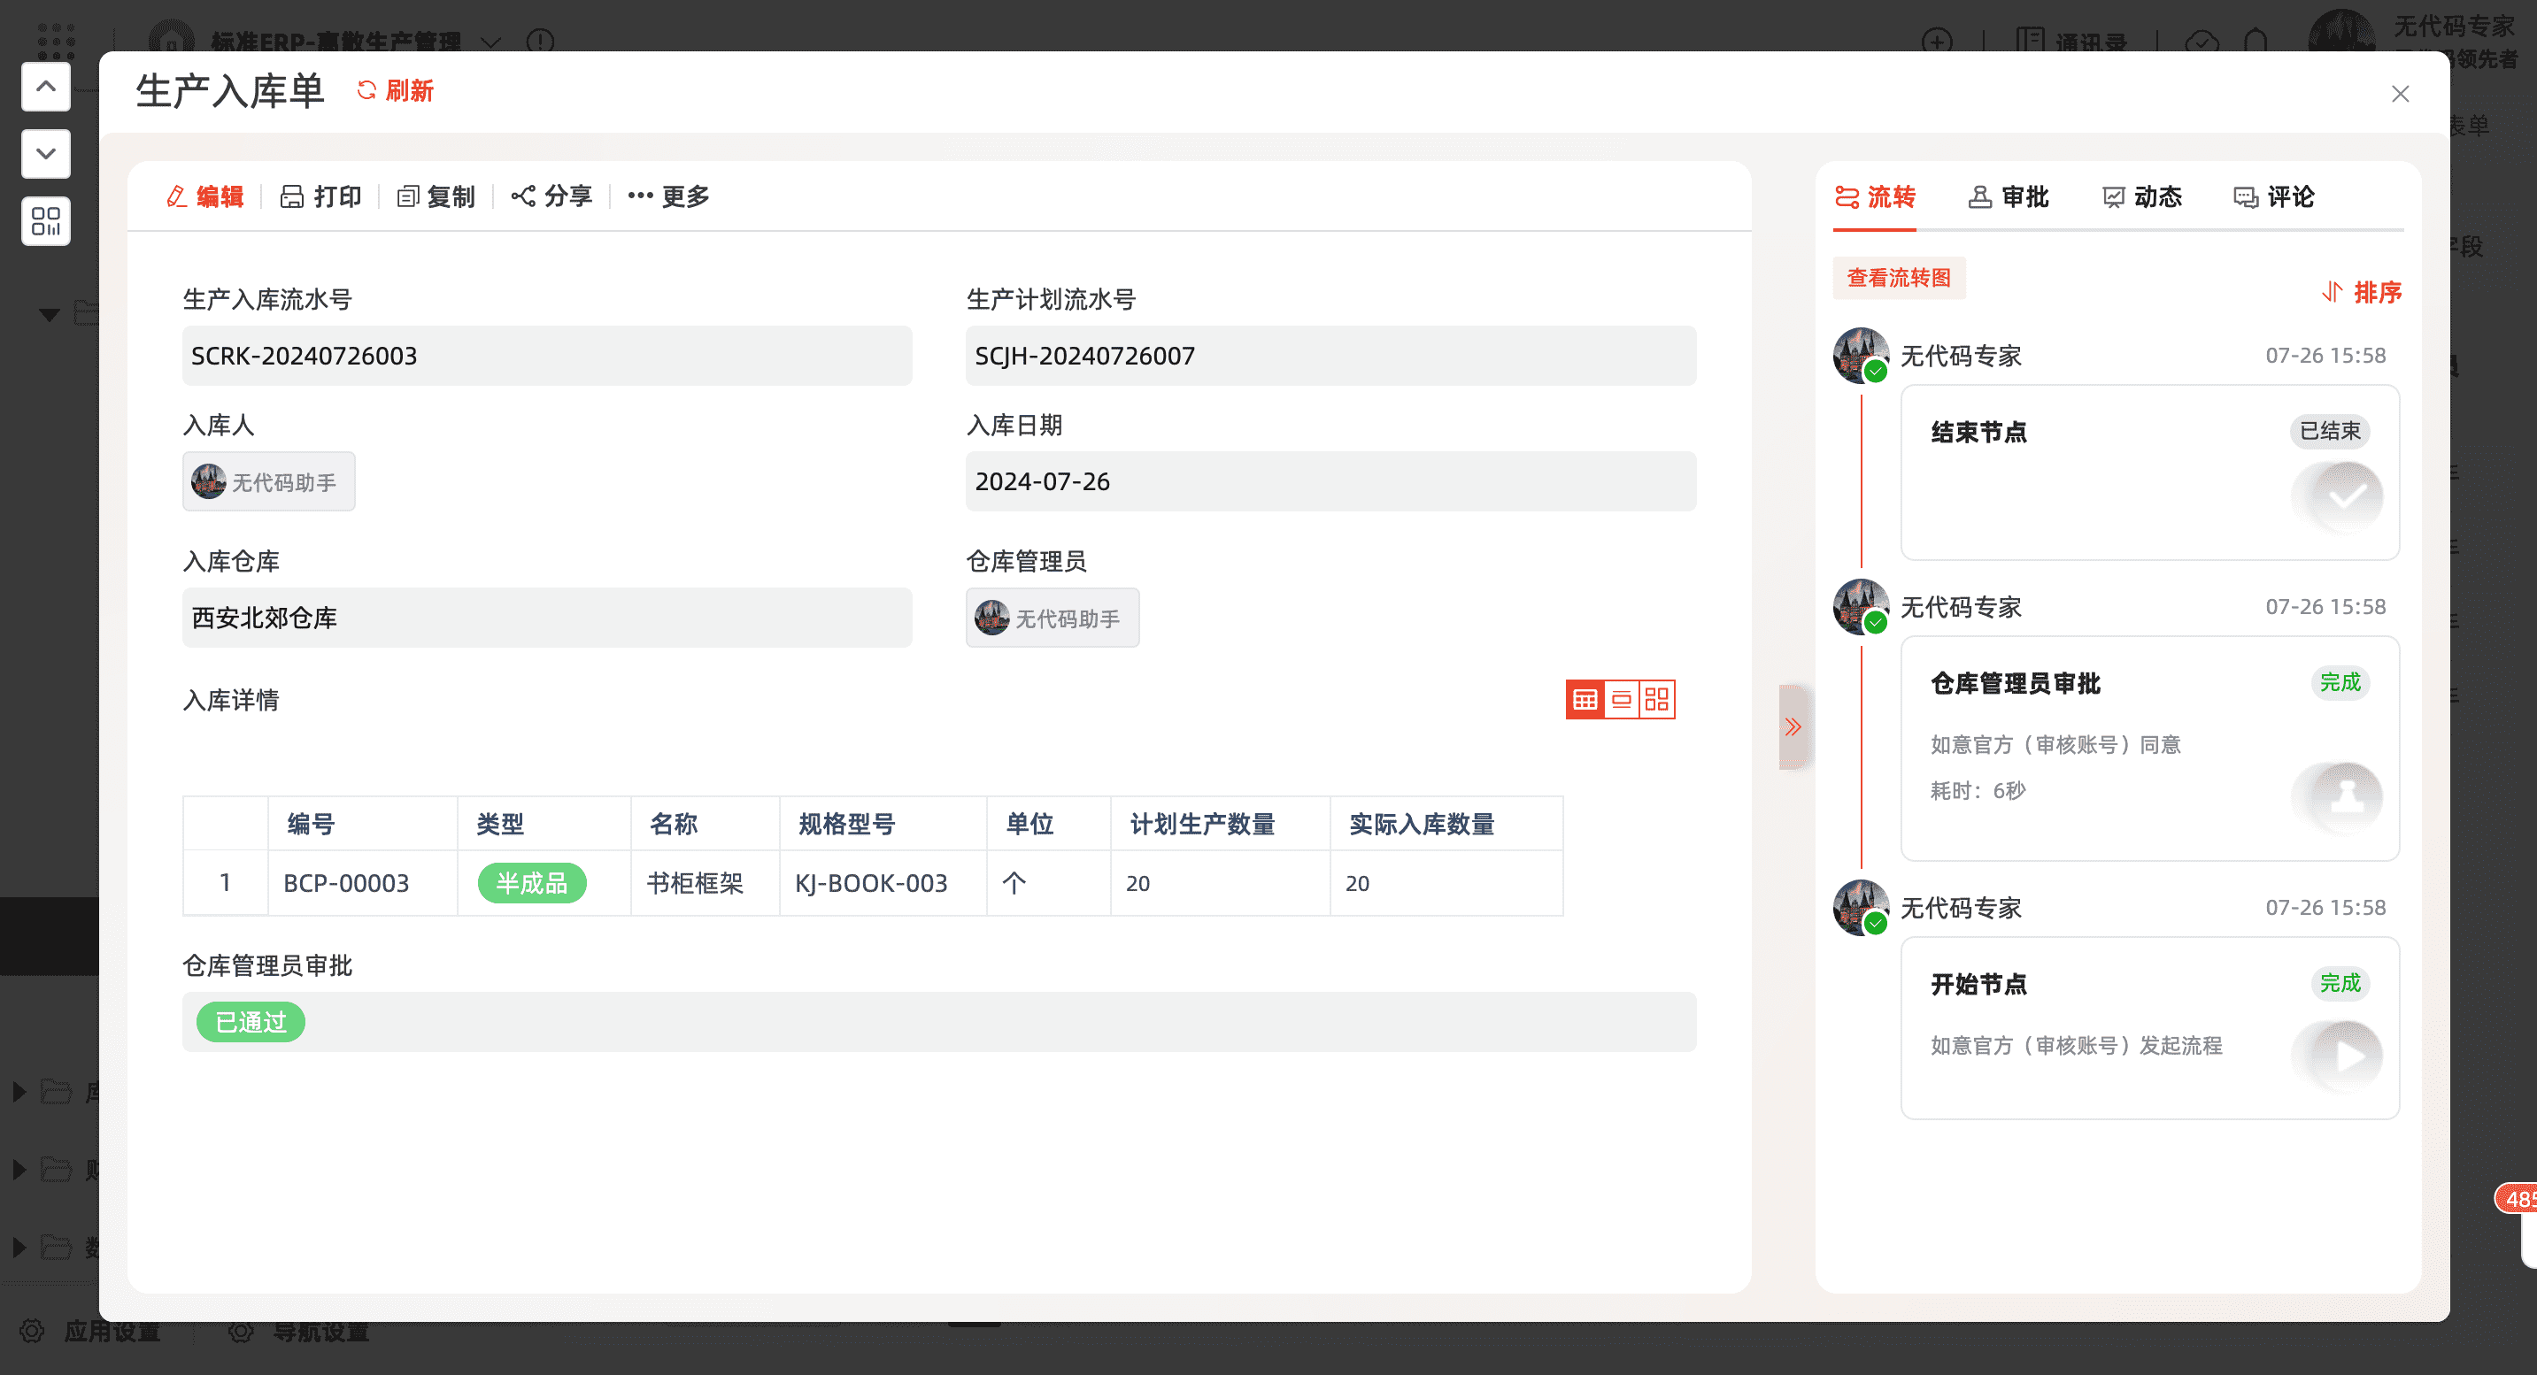
Task: Click the Print (打印) toolbar button
Action: 321,196
